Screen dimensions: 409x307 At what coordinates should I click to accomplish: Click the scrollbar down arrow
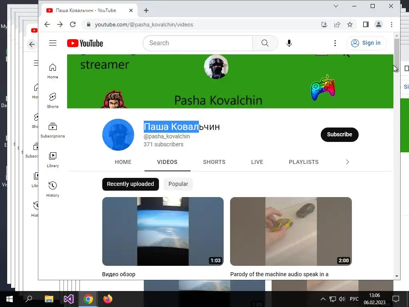pyautogui.click(x=397, y=276)
